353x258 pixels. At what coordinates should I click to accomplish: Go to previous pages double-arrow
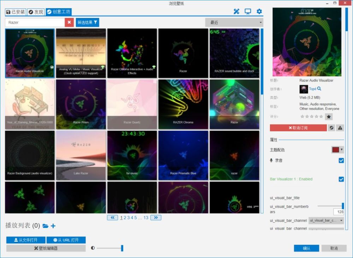(x=112, y=217)
